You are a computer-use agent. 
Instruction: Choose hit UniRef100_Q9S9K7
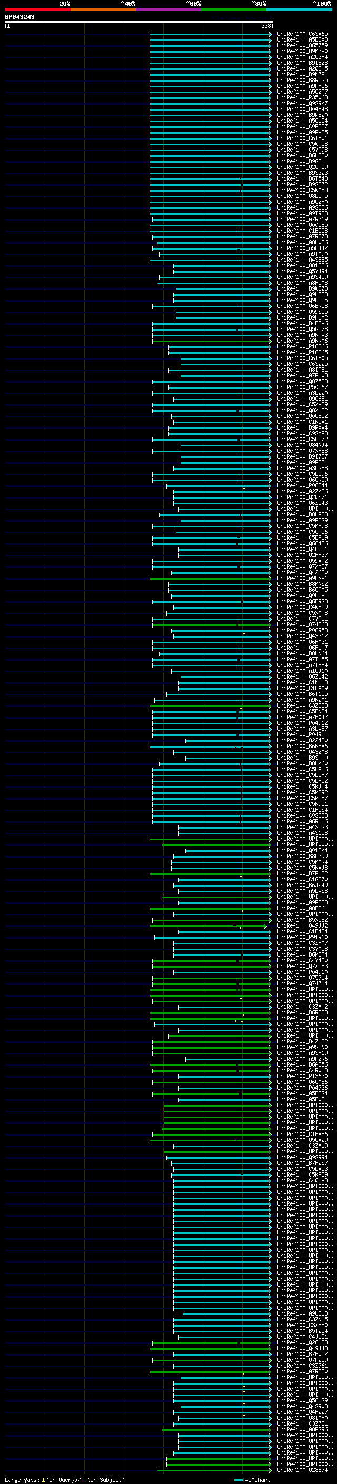pyautogui.click(x=302, y=104)
